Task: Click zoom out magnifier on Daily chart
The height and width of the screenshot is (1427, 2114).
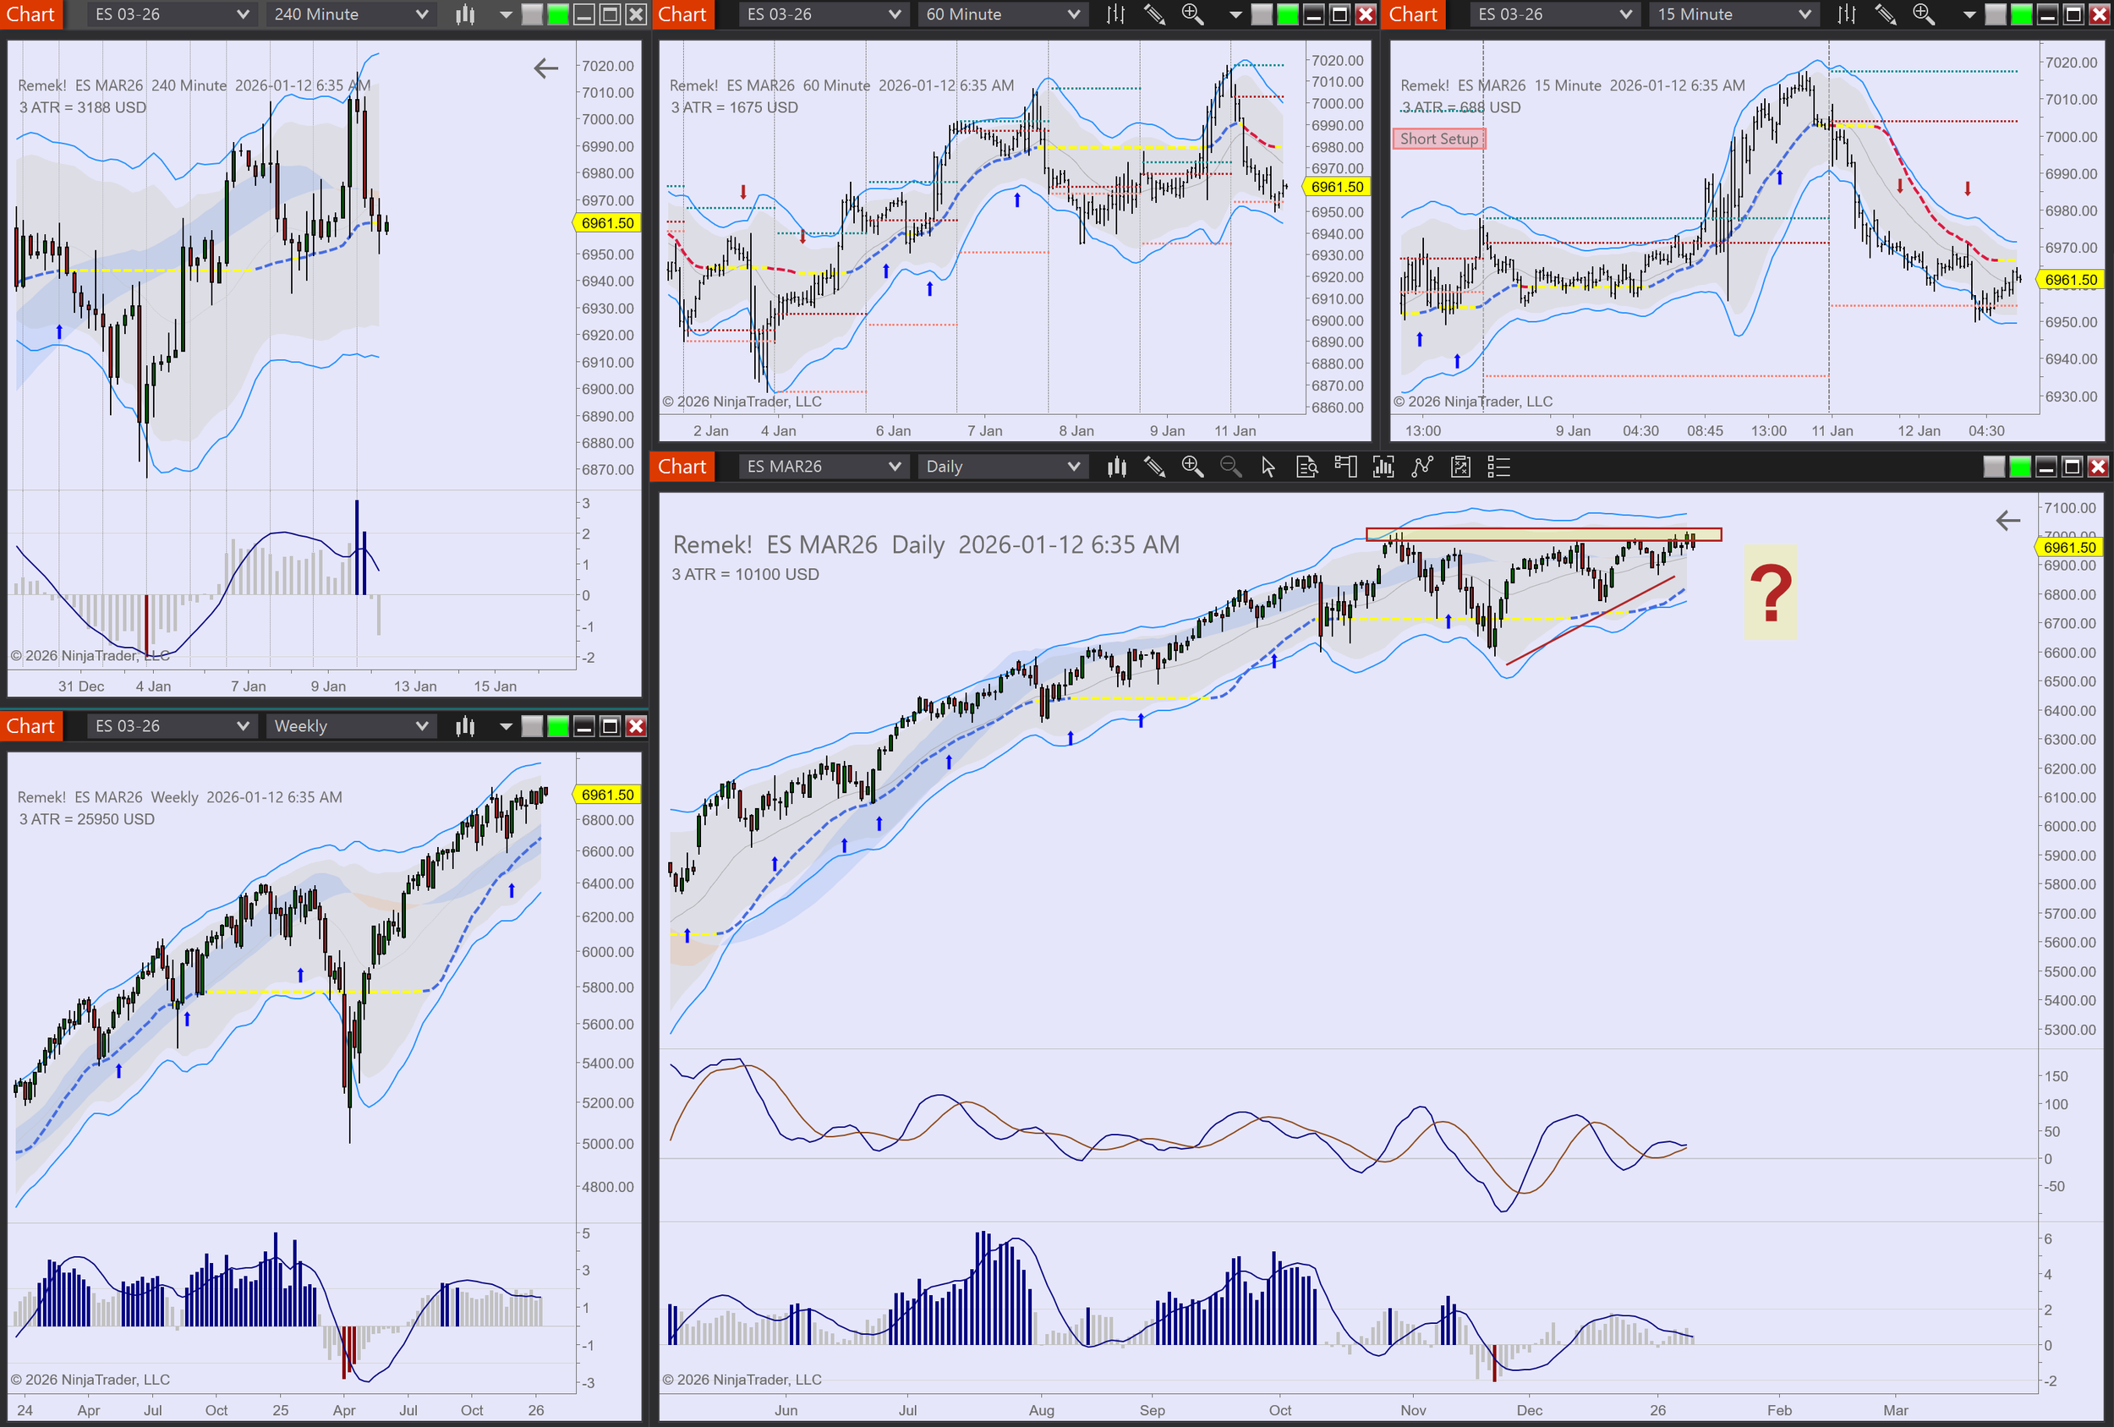Action: (1230, 467)
